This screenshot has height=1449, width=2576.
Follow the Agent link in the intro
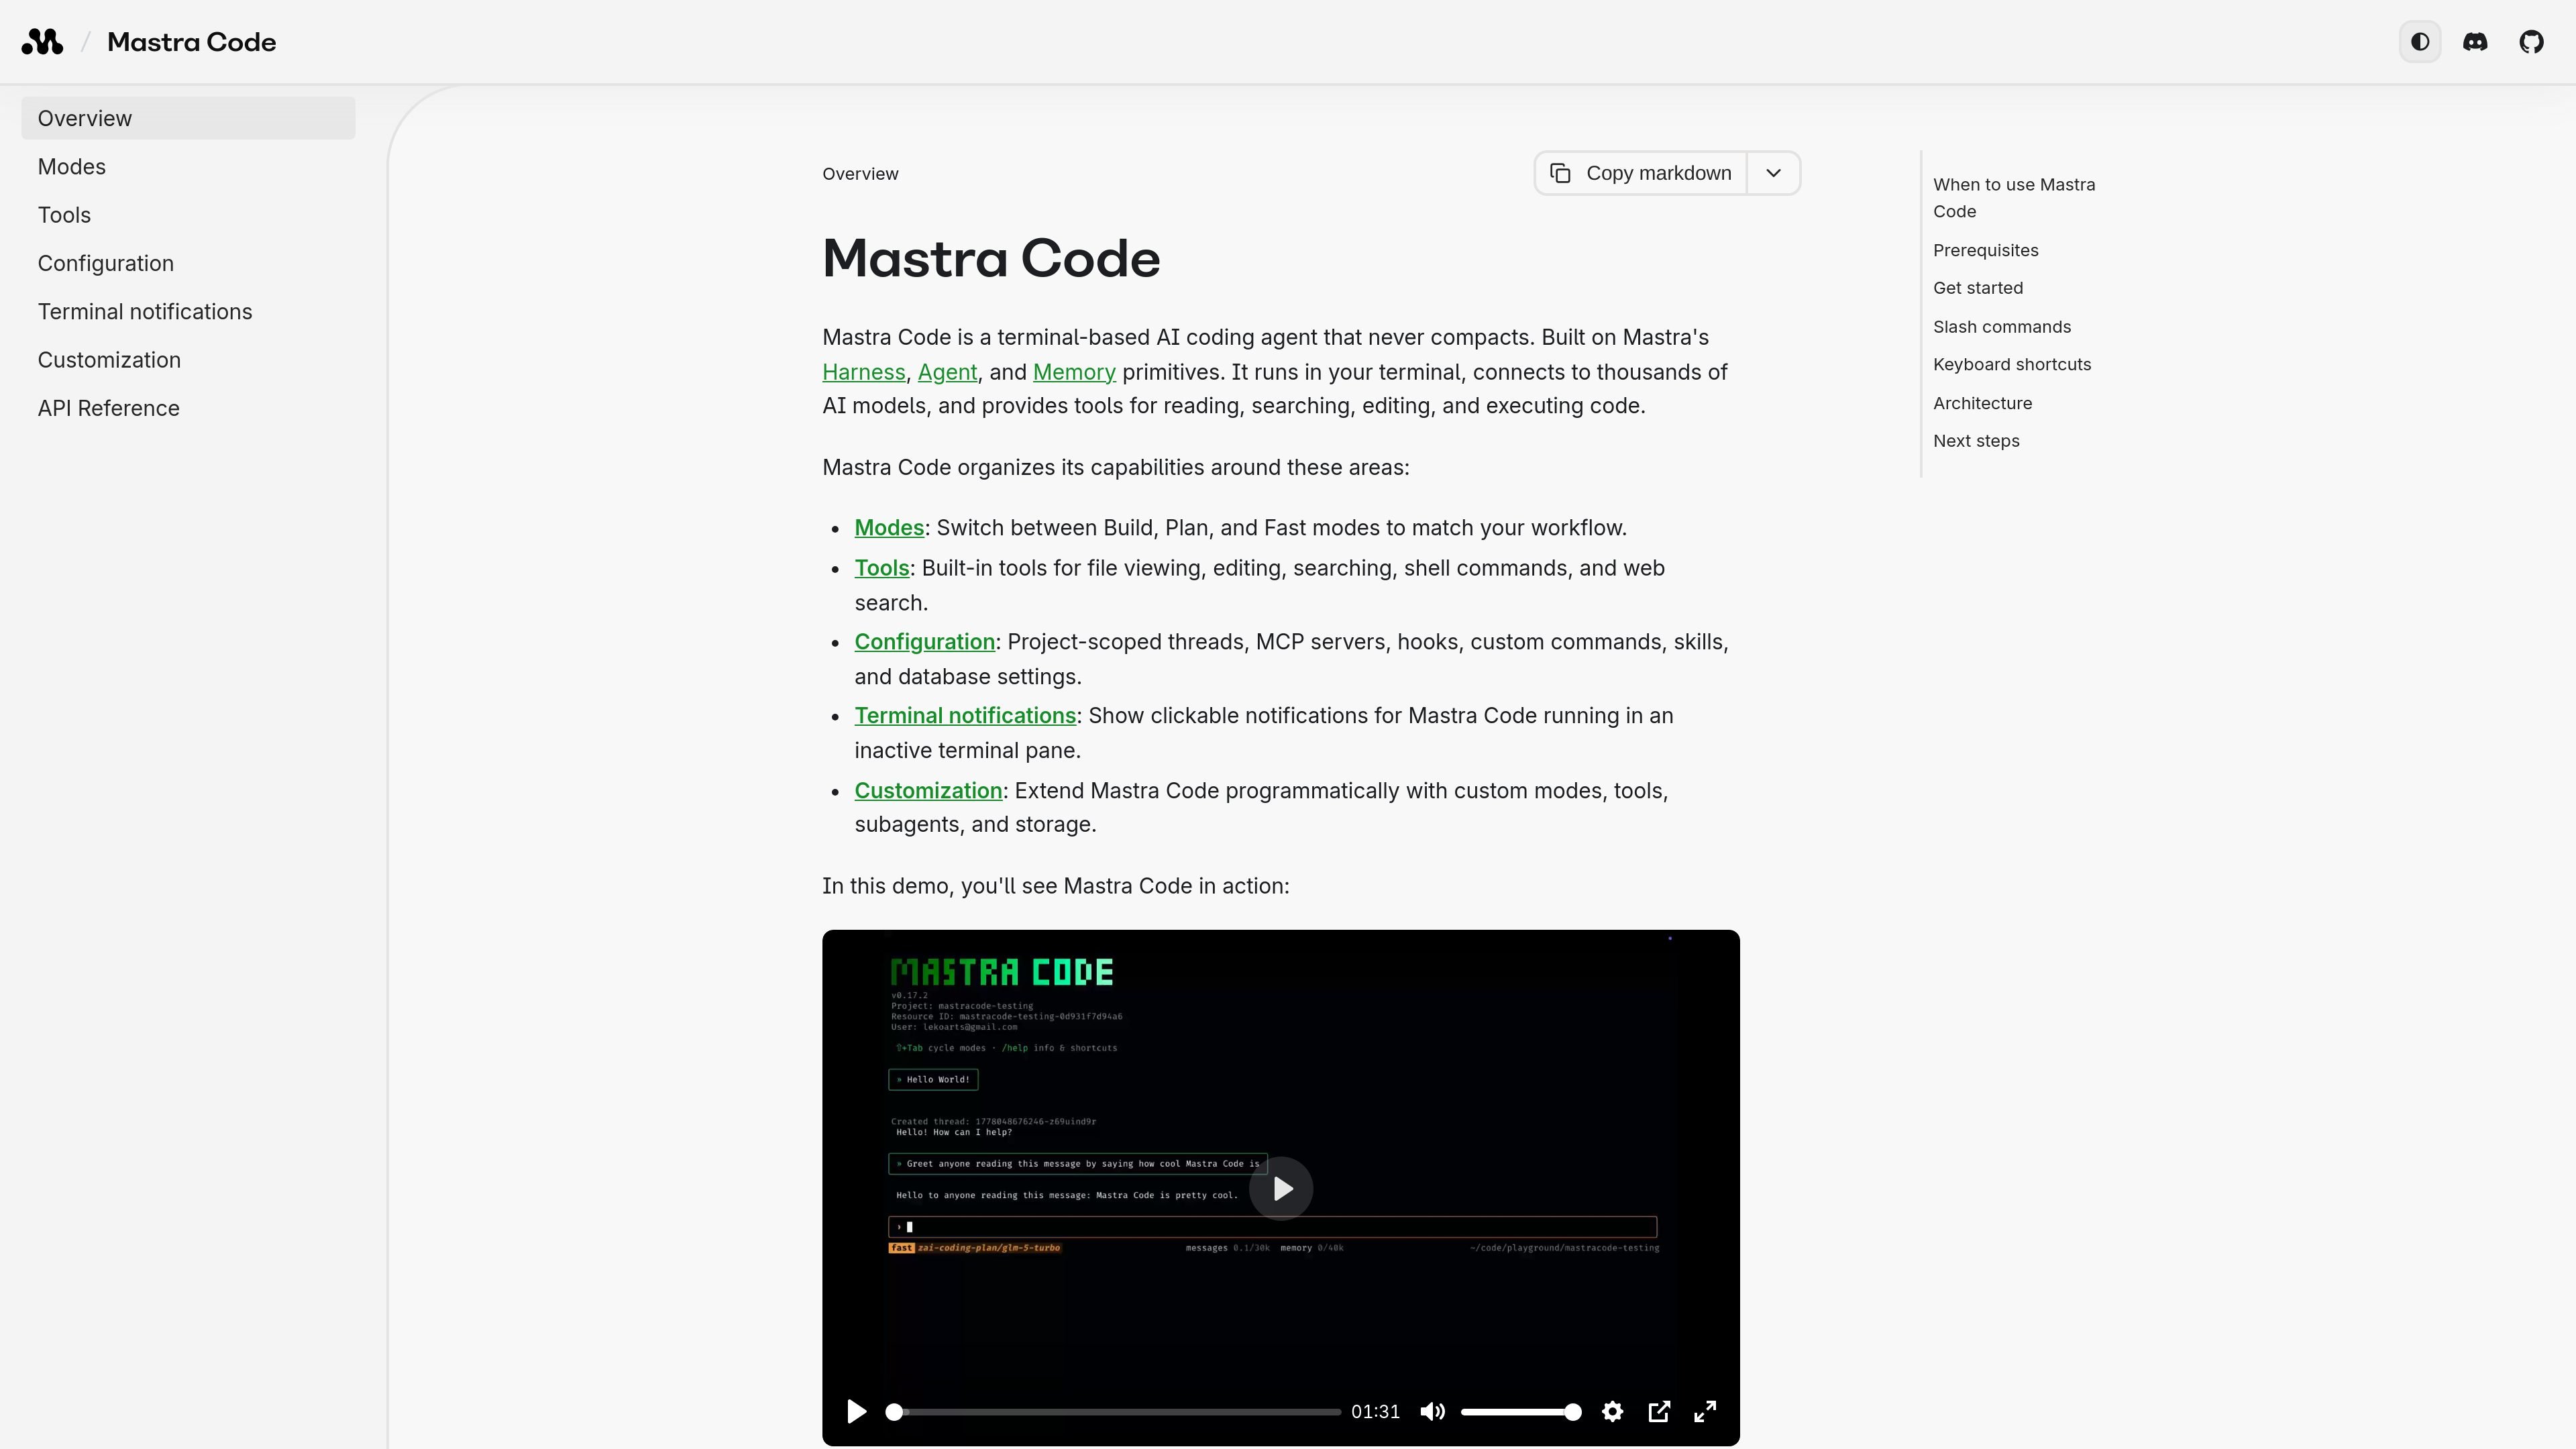pyautogui.click(x=947, y=372)
